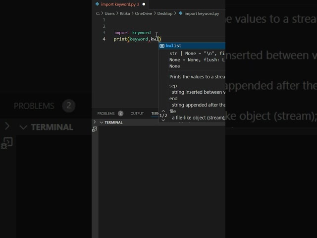Switch to the PROBLEMS panel tab

tap(106, 114)
